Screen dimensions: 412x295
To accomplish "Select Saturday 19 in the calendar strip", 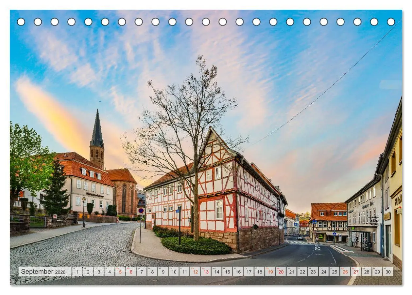I will point(270,272).
